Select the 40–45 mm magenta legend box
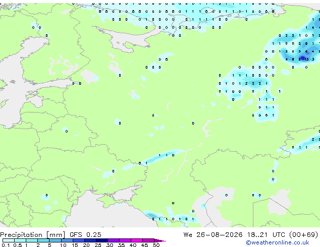 (x=137, y=240)
